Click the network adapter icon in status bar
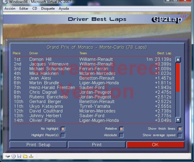This screenshot has height=162, width=194. tap(31, 156)
